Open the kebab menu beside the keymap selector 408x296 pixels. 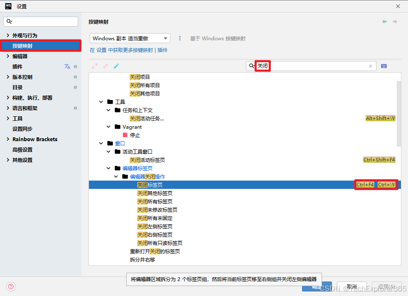click(x=180, y=38)
